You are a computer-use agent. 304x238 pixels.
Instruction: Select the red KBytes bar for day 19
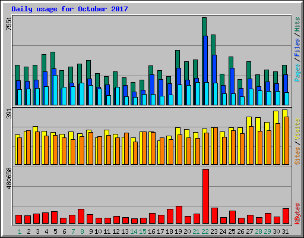click(x=179, y=215)
